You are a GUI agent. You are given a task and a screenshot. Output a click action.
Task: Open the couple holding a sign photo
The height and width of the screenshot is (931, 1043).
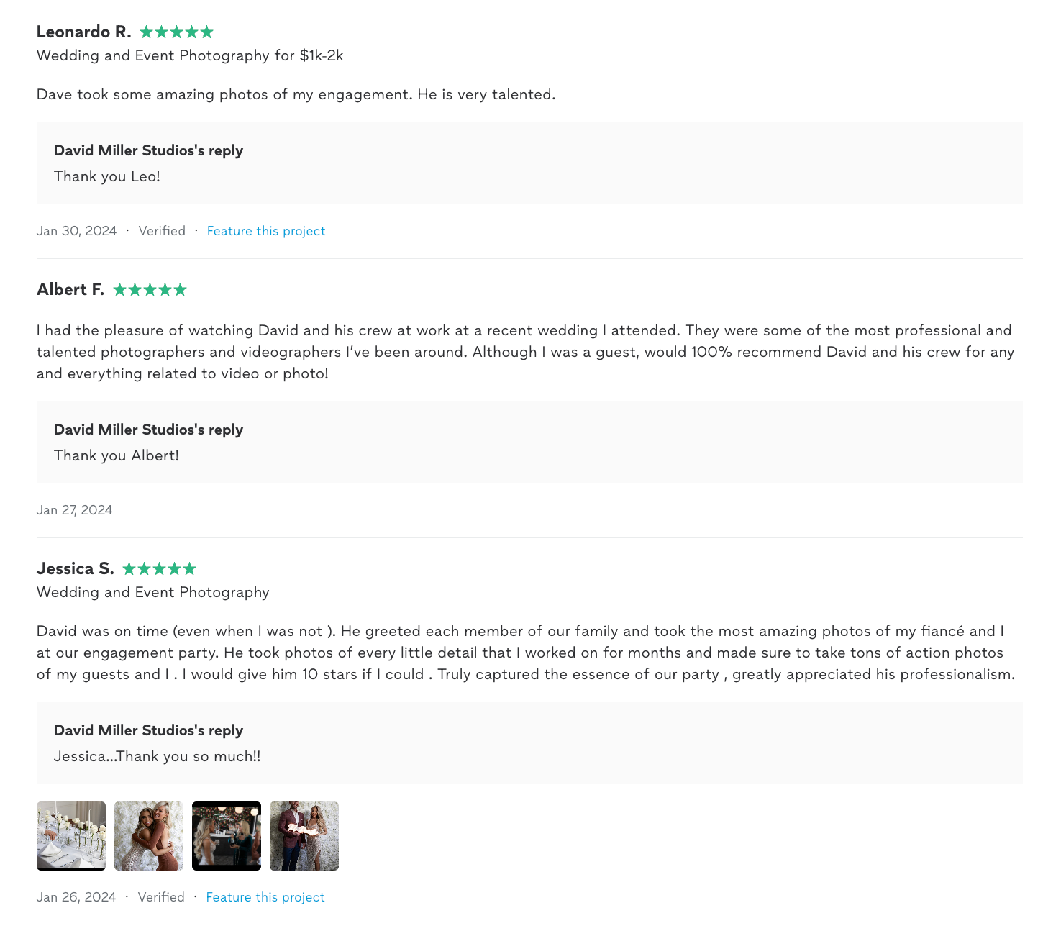304,836
